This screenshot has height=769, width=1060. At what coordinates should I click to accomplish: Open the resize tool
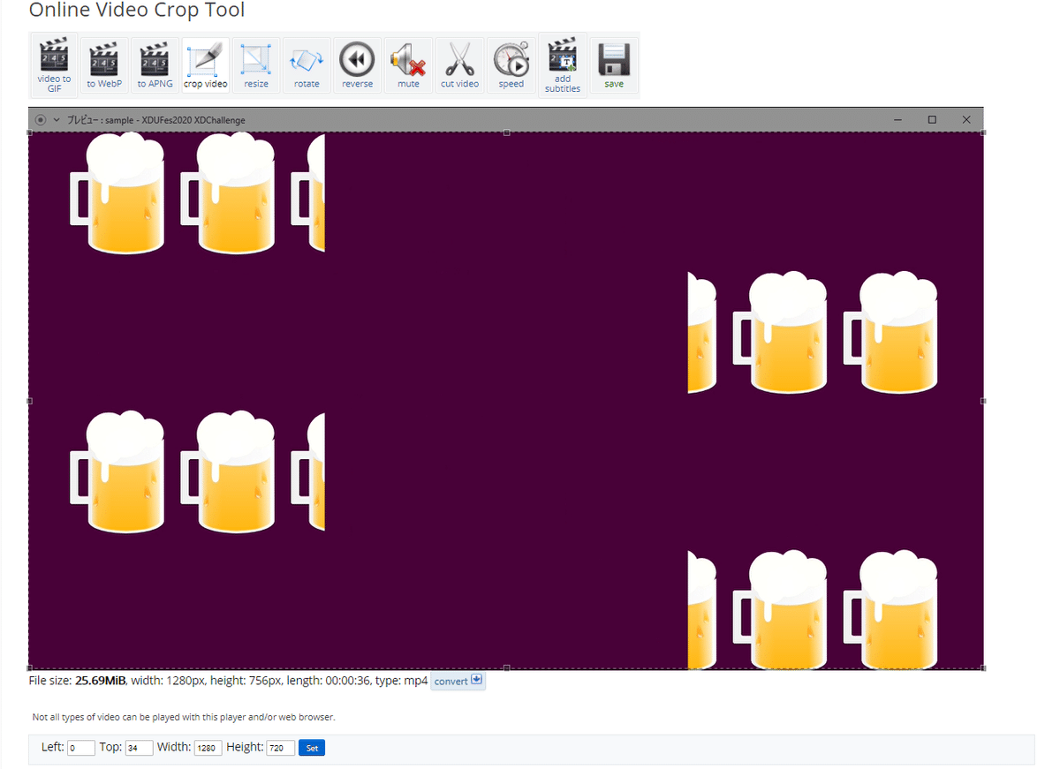coord(256,65)
